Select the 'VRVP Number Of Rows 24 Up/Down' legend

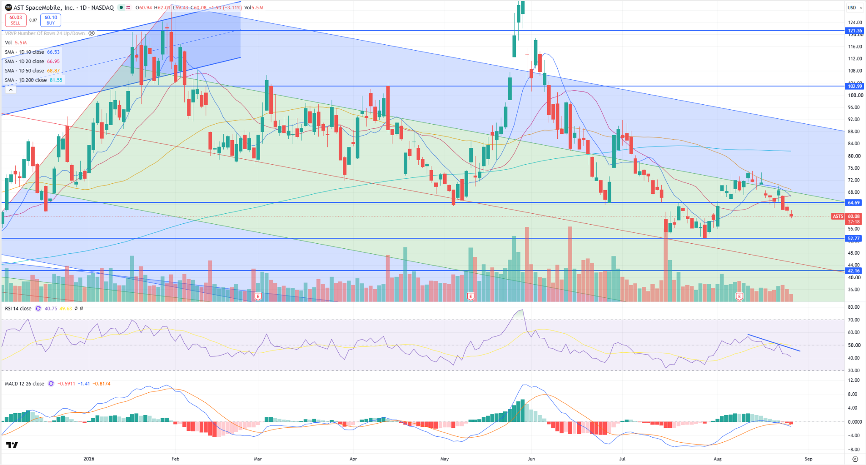45,33
